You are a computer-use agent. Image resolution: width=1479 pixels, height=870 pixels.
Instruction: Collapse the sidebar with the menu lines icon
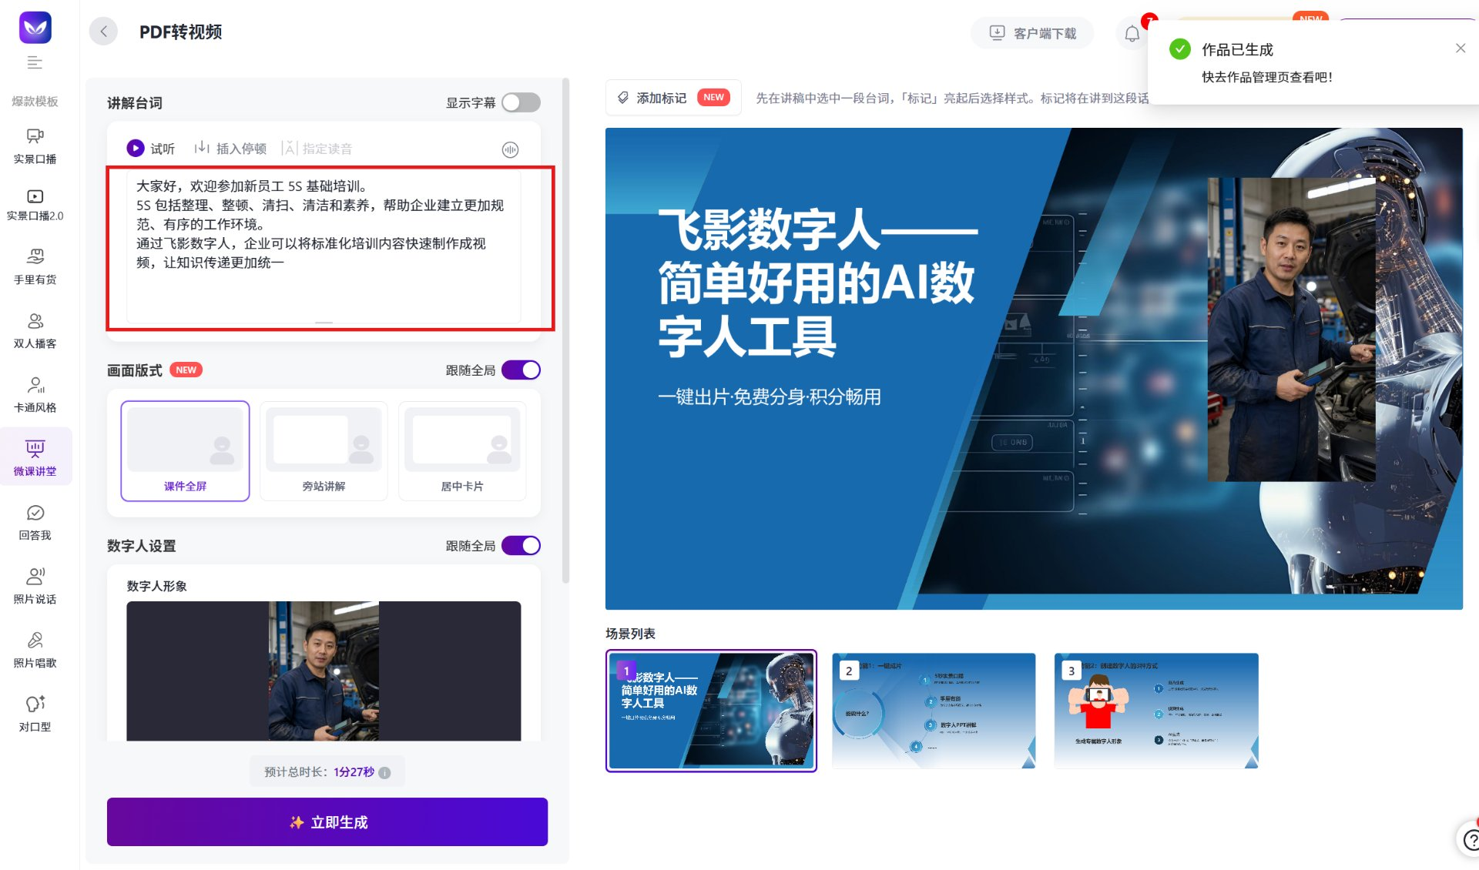click(35, 62)
